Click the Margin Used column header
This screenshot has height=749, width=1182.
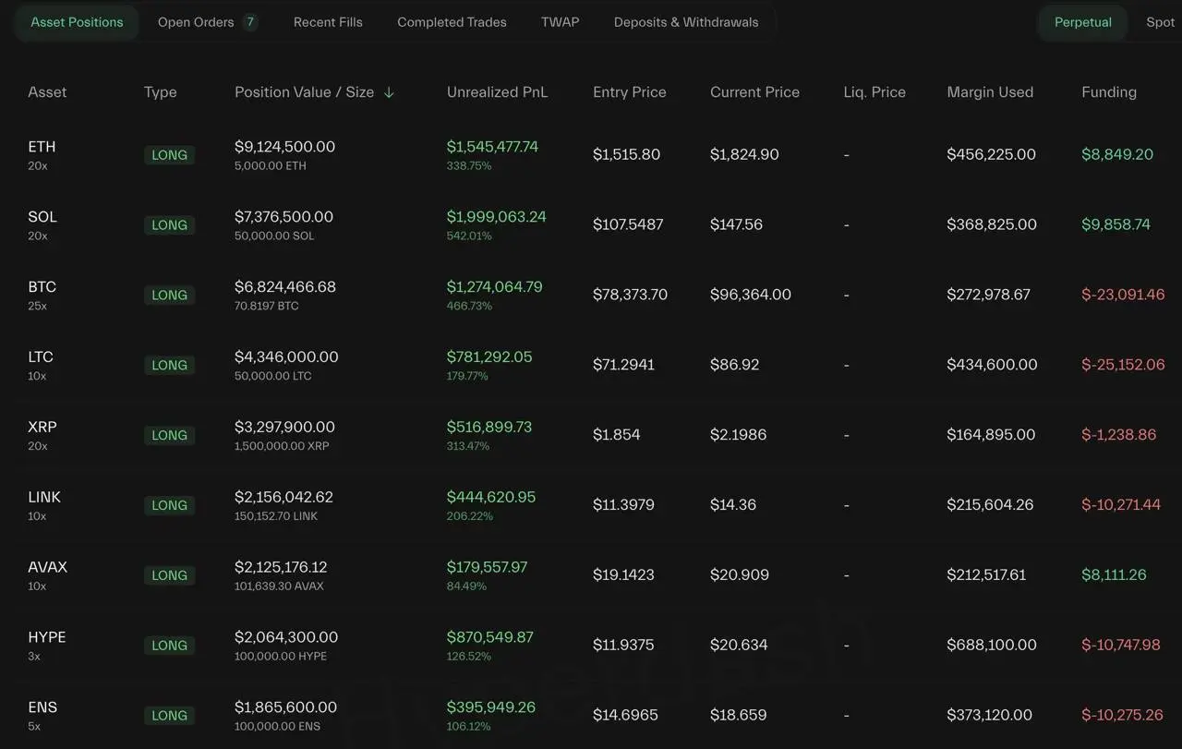pyautogui.click(x=990, y=92)
